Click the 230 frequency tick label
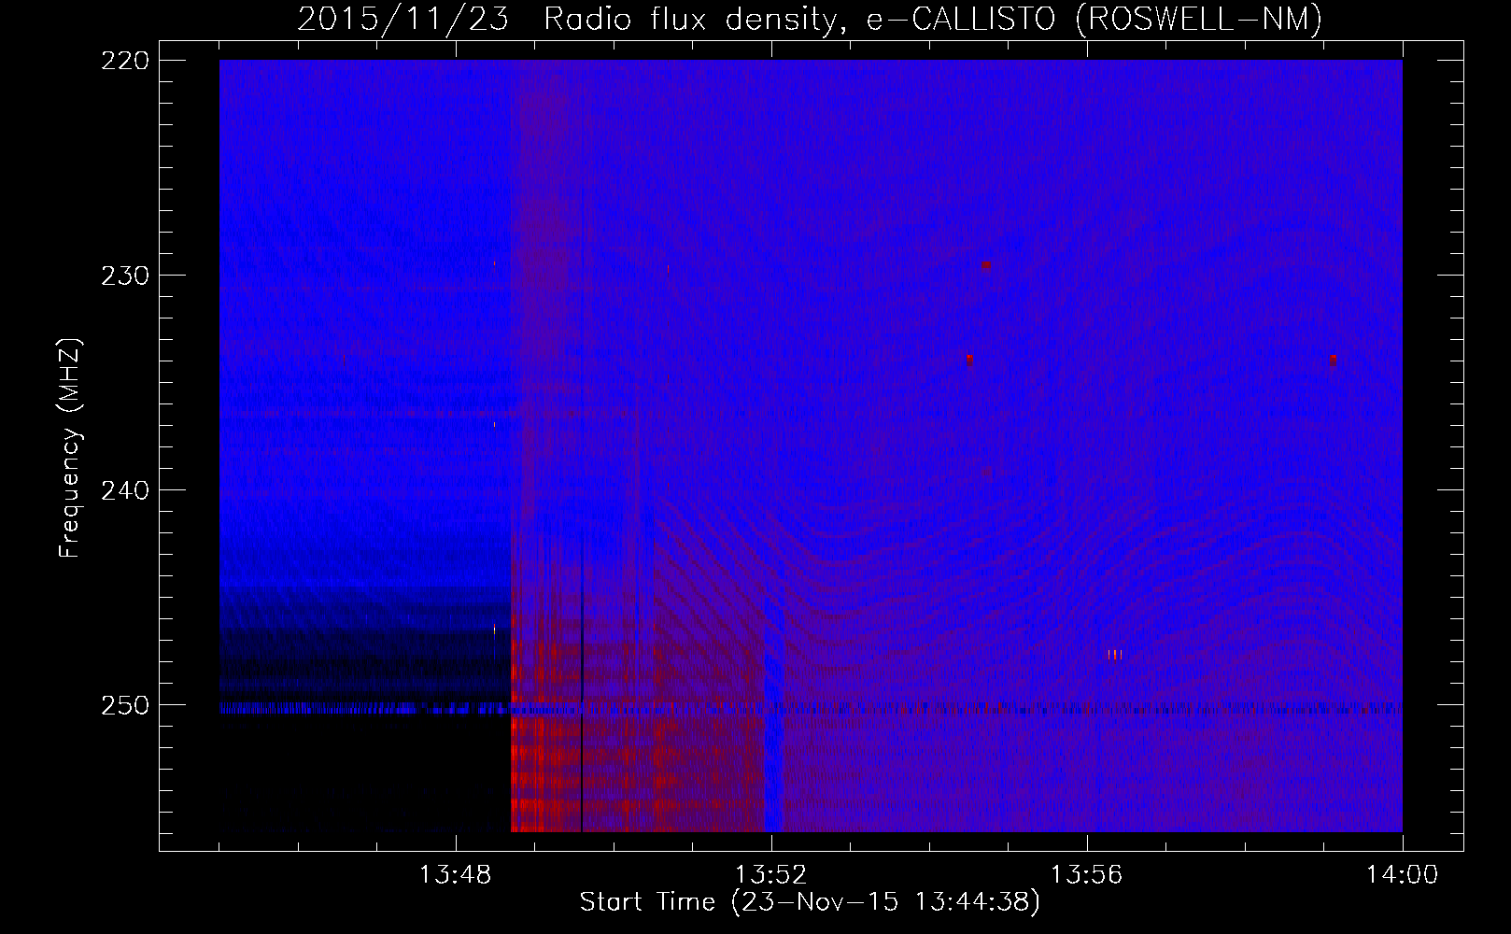 point(125,276)
